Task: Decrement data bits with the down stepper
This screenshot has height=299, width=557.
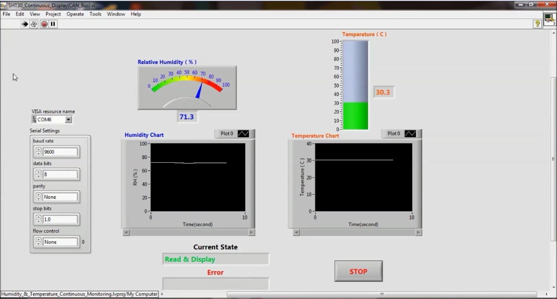Action: click(38, 176)
